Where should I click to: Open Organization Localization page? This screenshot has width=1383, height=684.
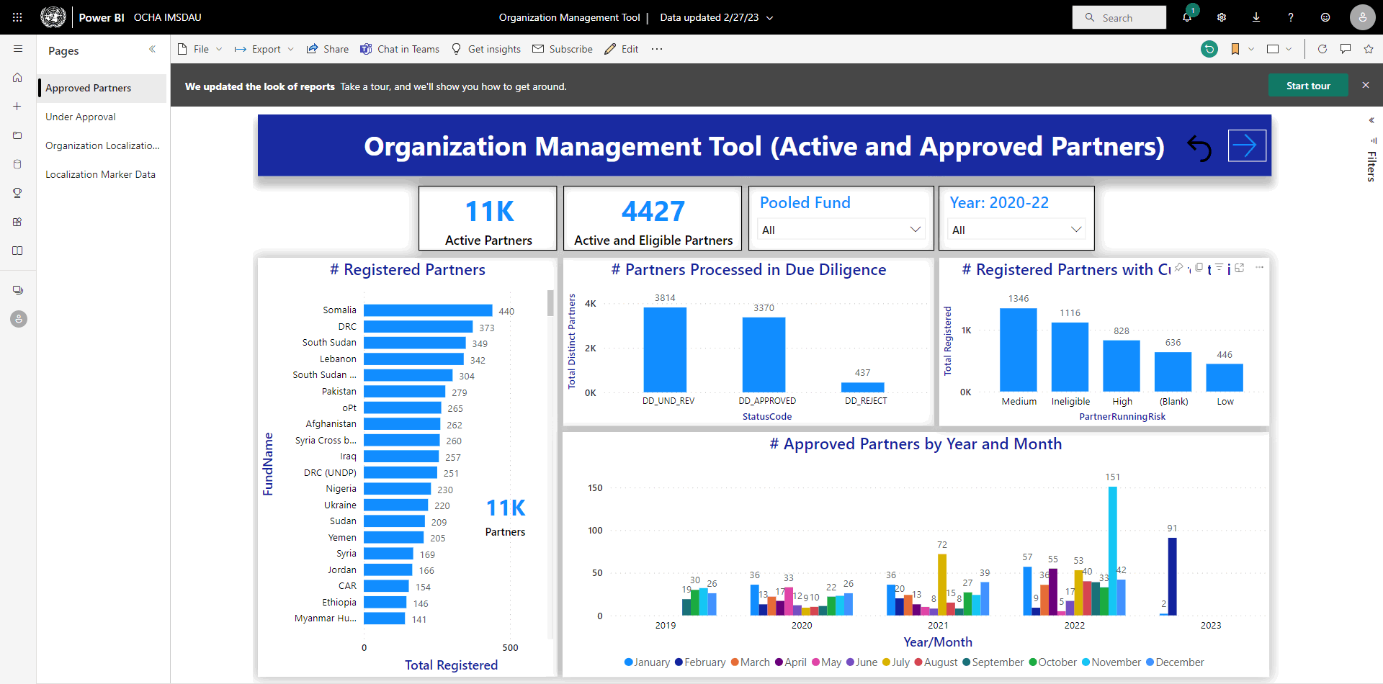102,145
